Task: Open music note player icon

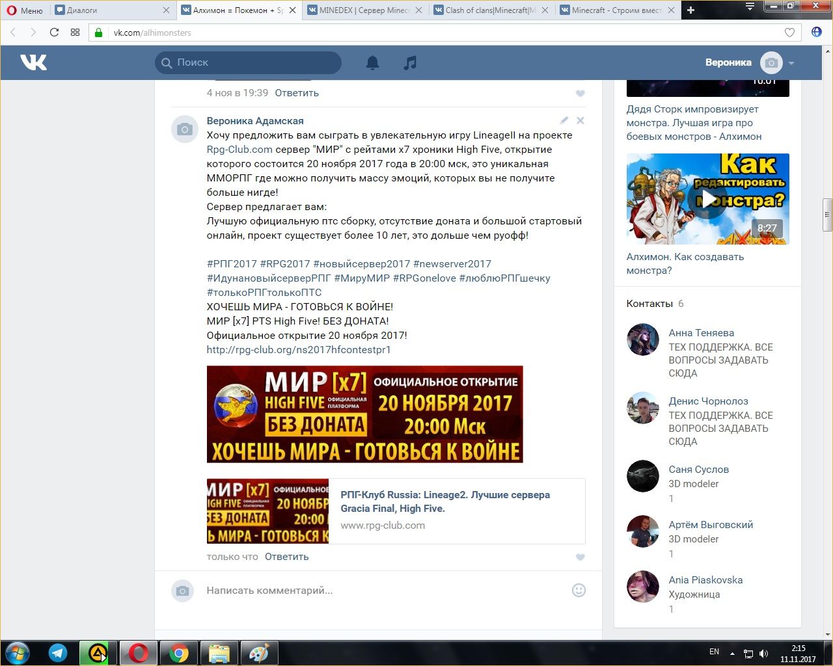Action: click(410, 62)
